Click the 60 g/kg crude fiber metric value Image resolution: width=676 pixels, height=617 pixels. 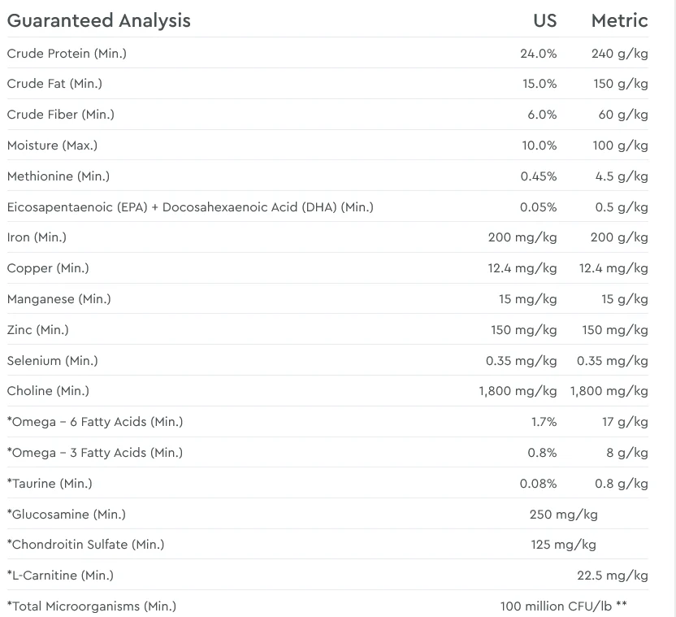[x=623, y=115]
